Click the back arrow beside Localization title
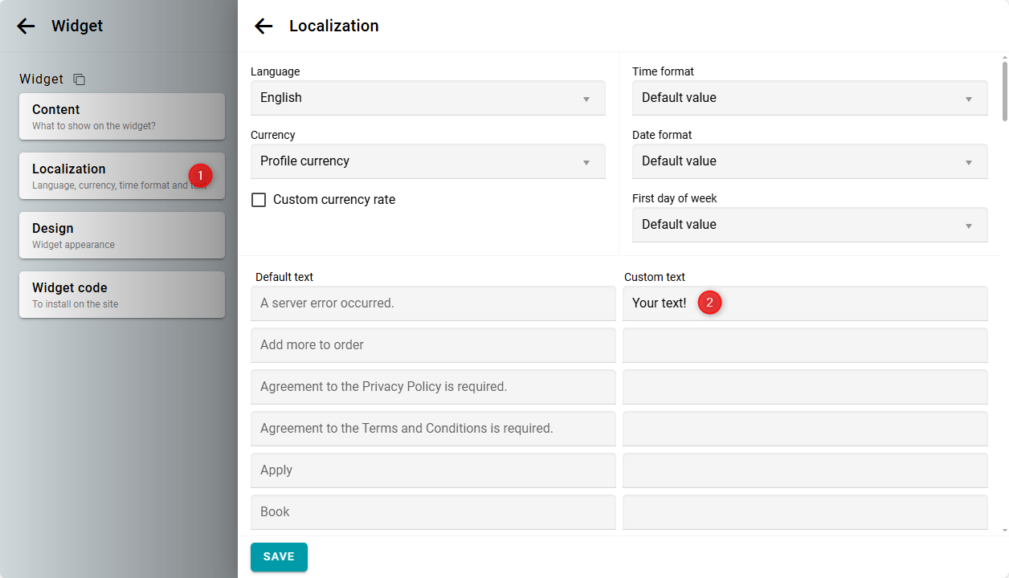The image size is (1009, 578). pos(263,26)
